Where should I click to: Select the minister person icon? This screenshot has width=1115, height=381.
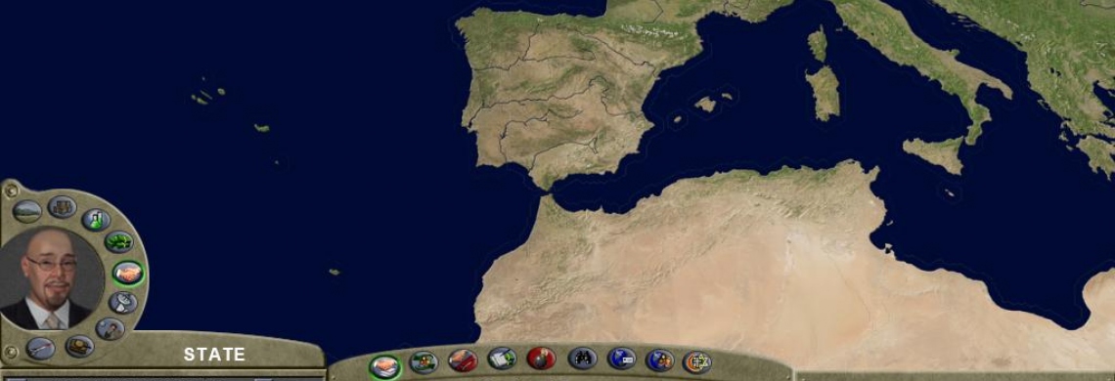click(111, 328)
